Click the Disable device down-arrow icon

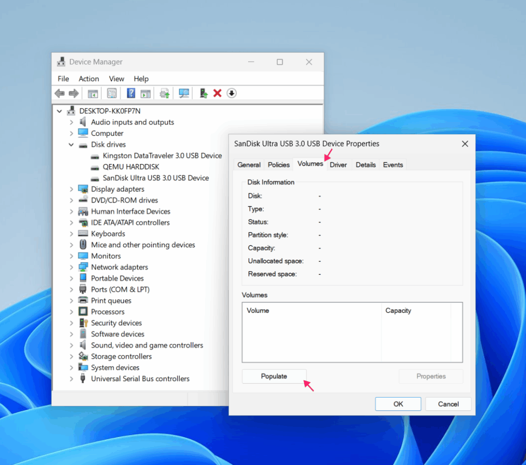(232, 93)
